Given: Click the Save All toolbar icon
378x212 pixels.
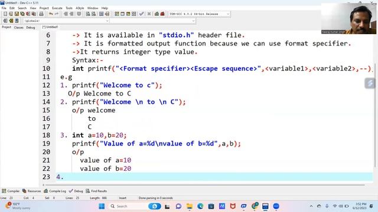Looking at the screenshot, I should pos(22,14).
